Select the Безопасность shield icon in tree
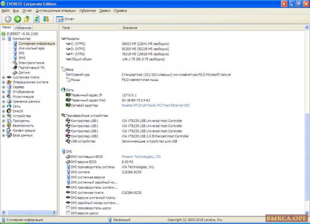The width and height of the screenshot is (310, 224). [x=9, y=126]
